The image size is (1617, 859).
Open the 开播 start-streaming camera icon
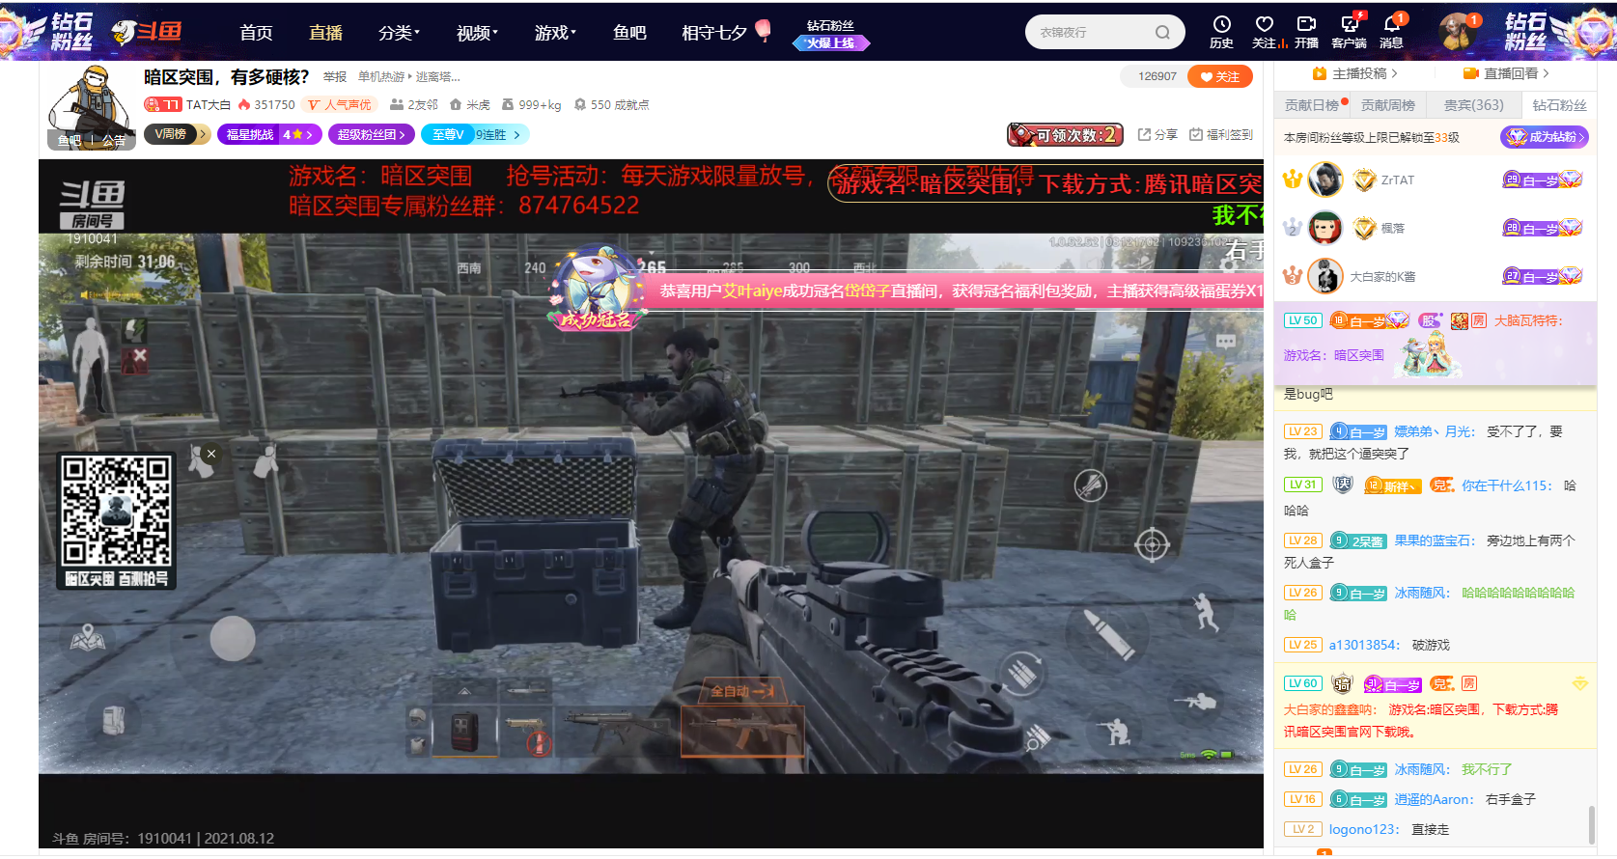pyautogui.click(x=1306, y=25)
